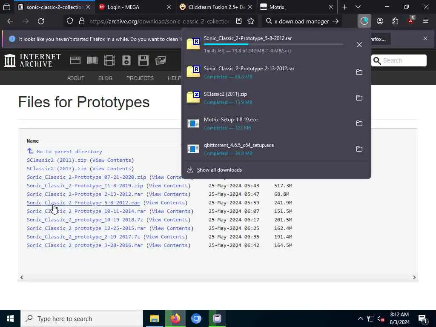Download Sonic_Classic_2_Prototype_10-11-2014.rar
This screenshot has height=327, width=436.
click(x=86, y=211)
